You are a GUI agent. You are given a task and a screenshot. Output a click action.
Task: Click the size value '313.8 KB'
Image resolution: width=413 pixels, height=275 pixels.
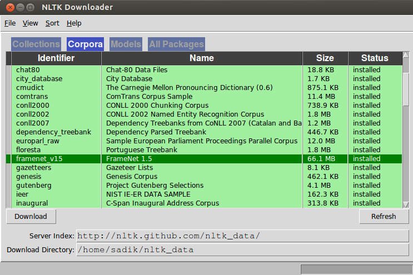coord(323,203)
